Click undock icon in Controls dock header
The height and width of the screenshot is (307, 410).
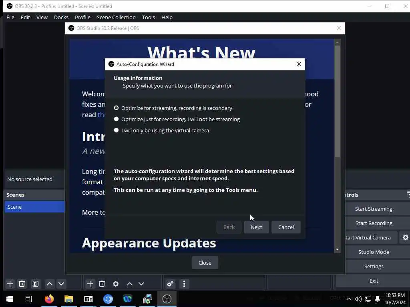[408, 195]
